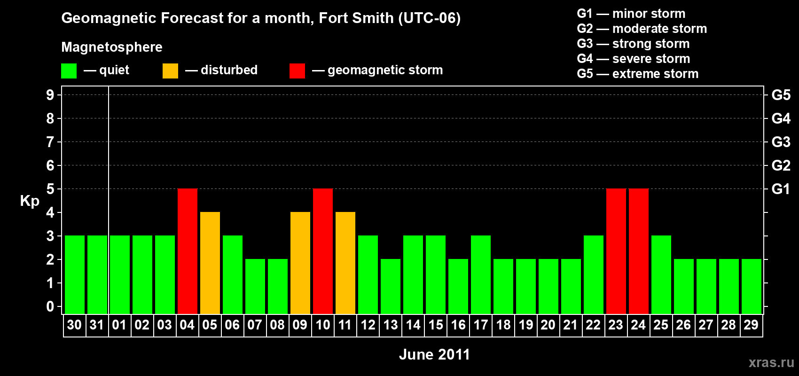Click Kp value 9 on left axis

[50, 95]
